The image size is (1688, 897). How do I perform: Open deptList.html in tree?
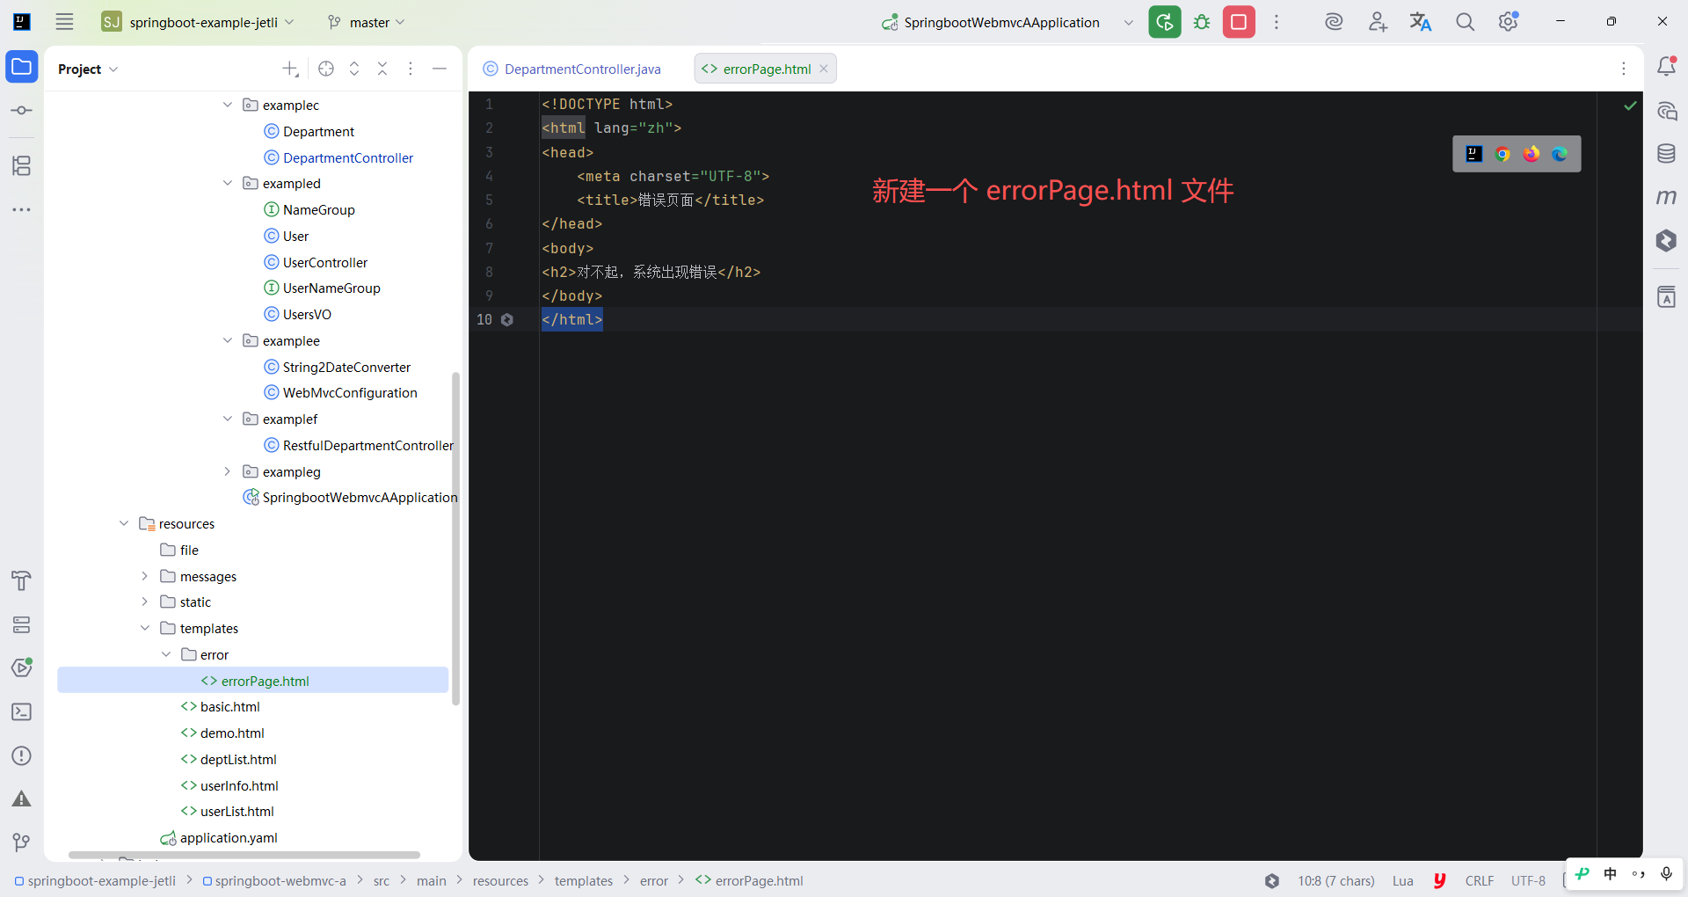tap(229, 759)
